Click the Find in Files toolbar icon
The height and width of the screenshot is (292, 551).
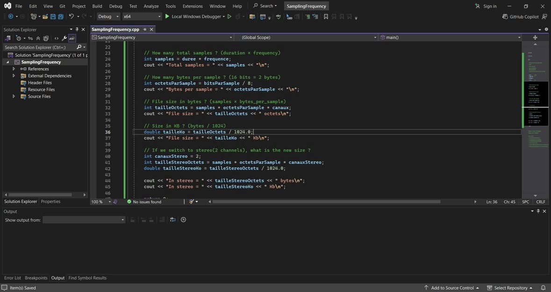tap(252, 16)
